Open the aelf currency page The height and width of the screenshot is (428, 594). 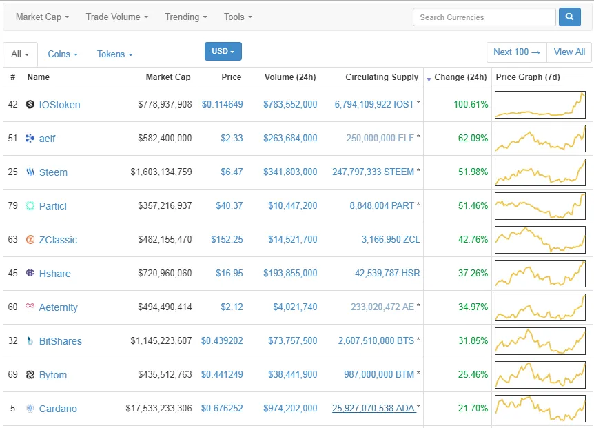click(47, 139)
